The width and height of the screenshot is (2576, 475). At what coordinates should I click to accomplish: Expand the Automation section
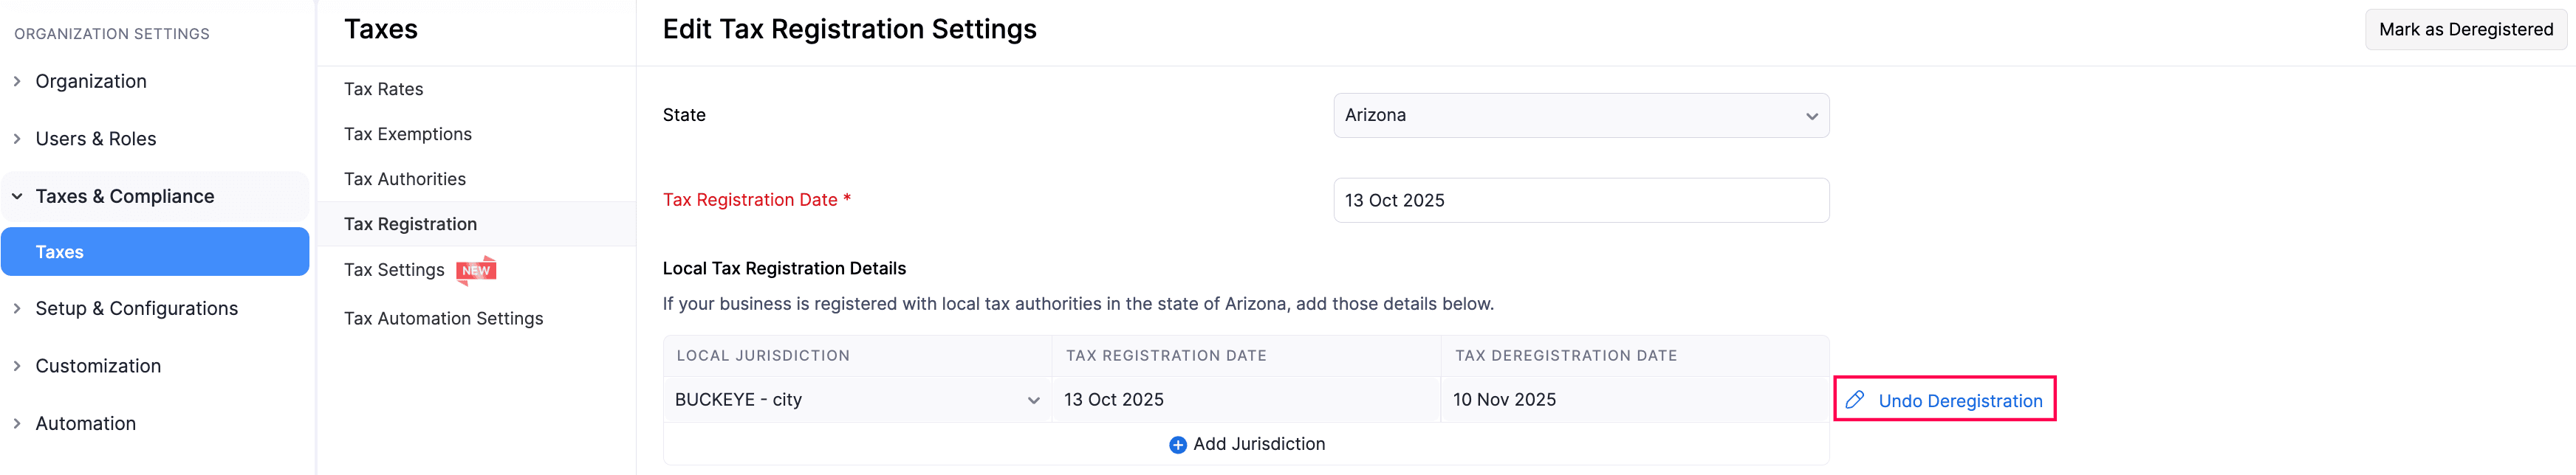click(85, 423)
